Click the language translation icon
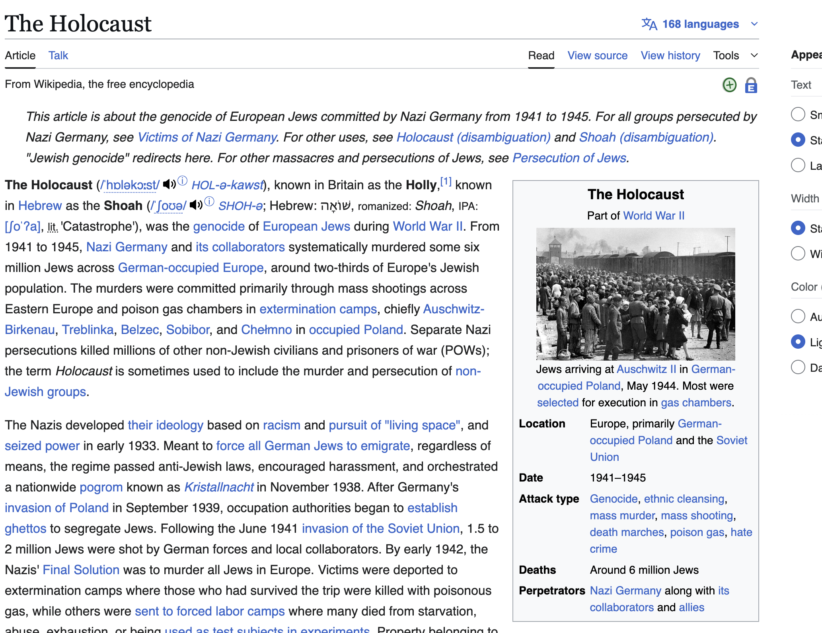The height and width of the screenshot is (633, 822). (x=649, y=24)
